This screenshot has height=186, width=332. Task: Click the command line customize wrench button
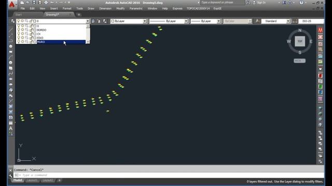click(x=10, y=176)
